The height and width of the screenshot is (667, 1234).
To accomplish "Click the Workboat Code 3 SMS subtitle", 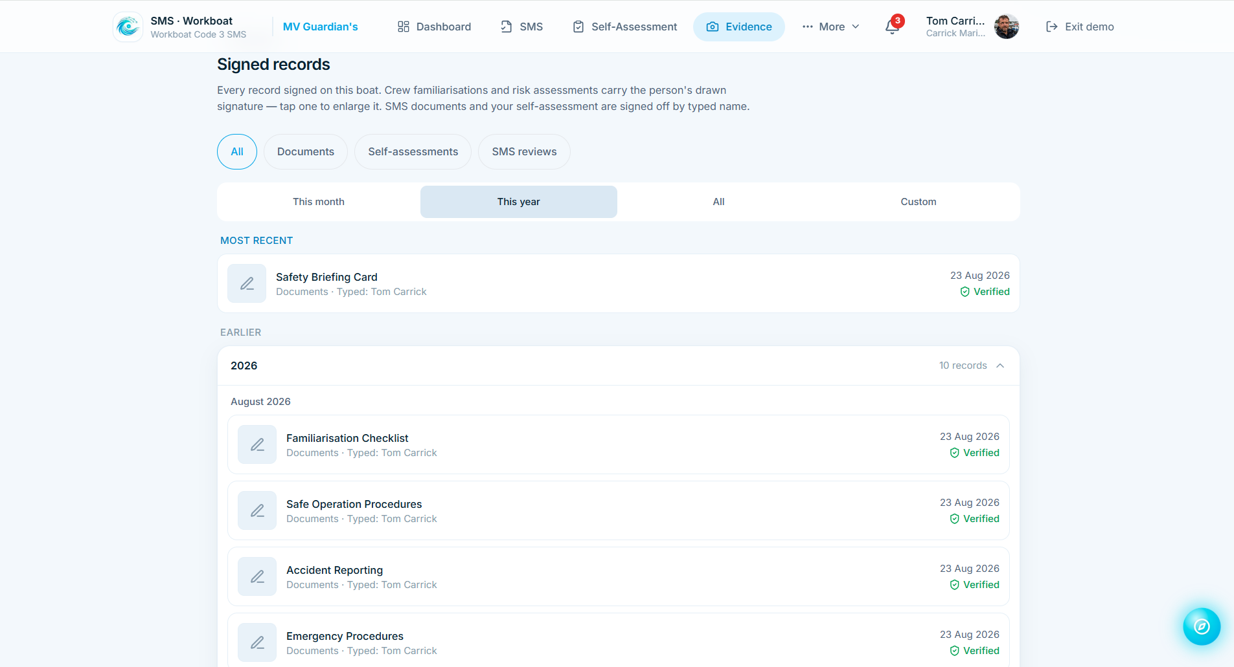I will tap(198, 34).
